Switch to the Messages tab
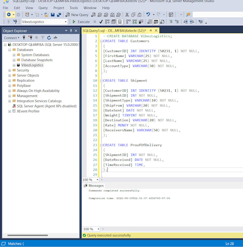Viewport: 243px width, 247px height. click(x=94, y=185)
